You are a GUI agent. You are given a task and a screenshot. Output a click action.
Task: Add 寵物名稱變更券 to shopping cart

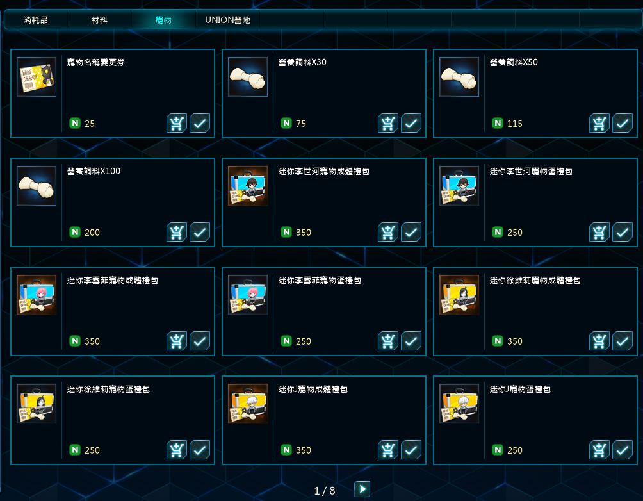click(x=177, y=123)
